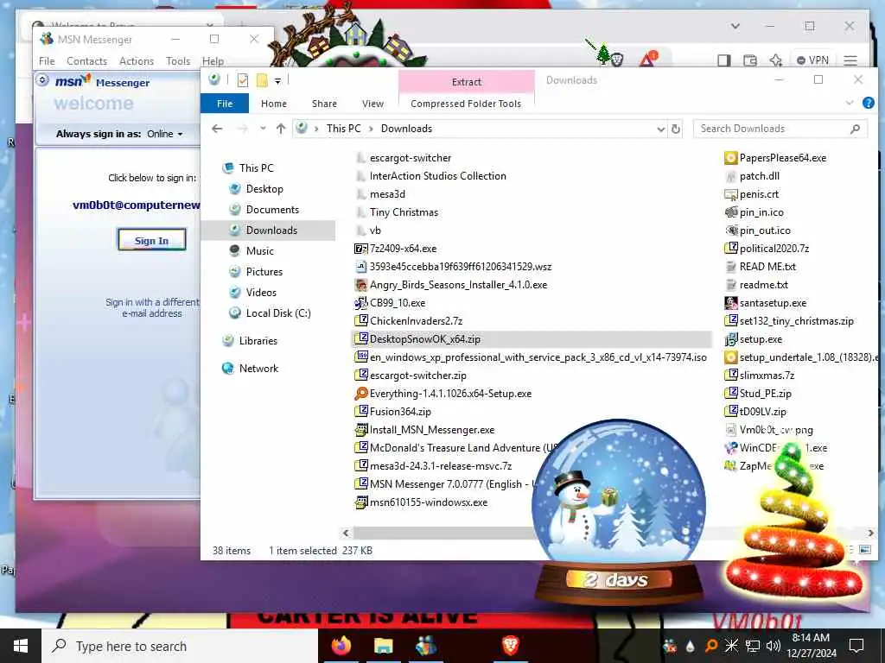The width and height of the screenshot is (885, 663).
Task: Select Desktop in the navigation pane
Action: (x=264, y=189)
